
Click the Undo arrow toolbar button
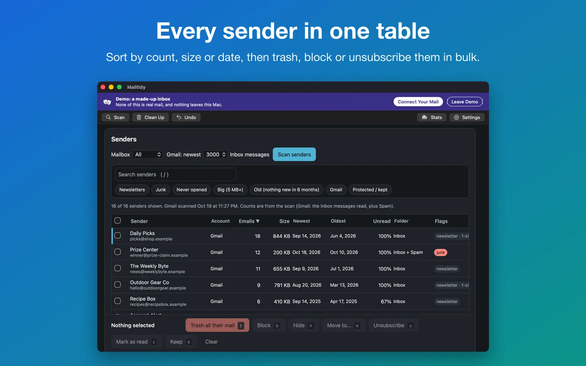[186, 117]
